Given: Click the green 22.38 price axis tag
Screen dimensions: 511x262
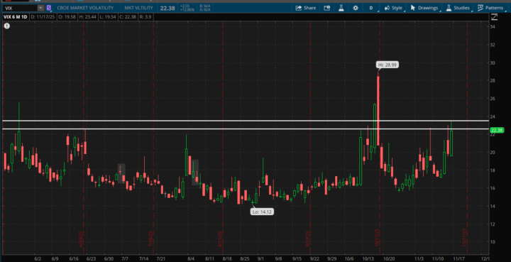Looking at the screenshot, I should pos(497,131).
